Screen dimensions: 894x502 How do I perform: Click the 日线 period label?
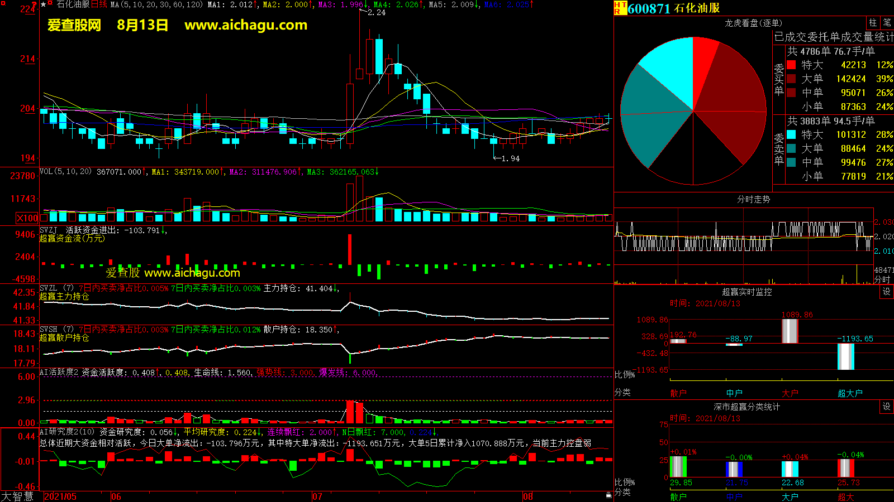click(x=99, y=4)
